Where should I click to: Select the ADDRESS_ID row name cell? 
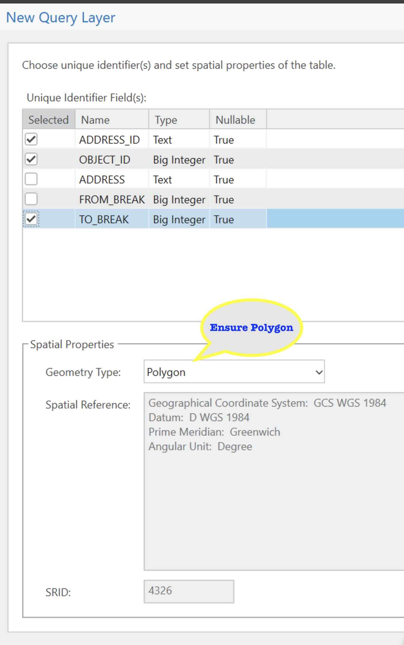[109, 140]
